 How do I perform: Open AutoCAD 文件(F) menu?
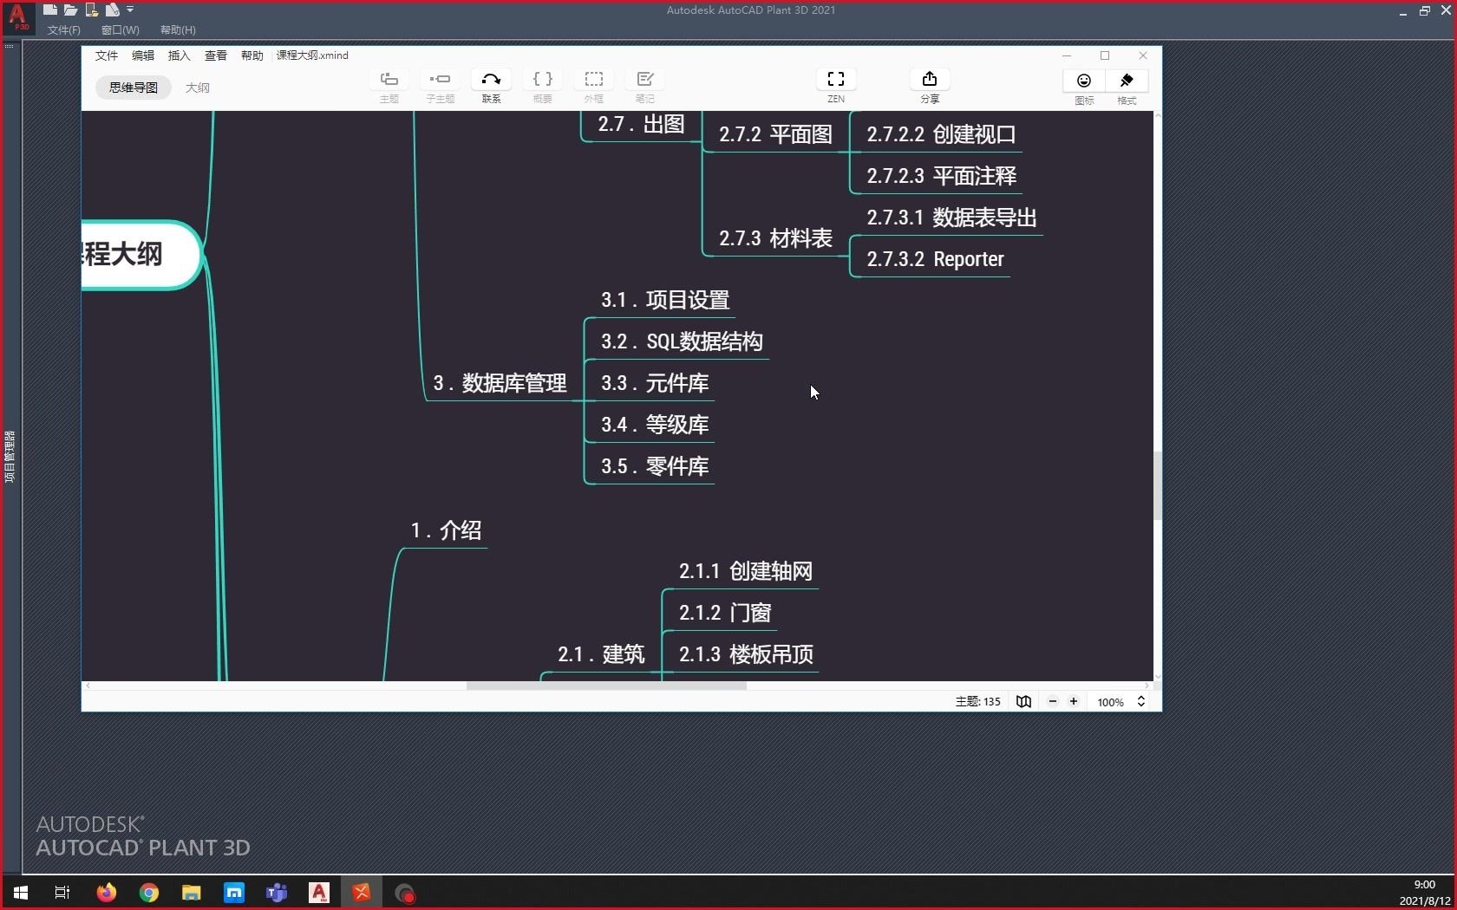click(64, 30)
